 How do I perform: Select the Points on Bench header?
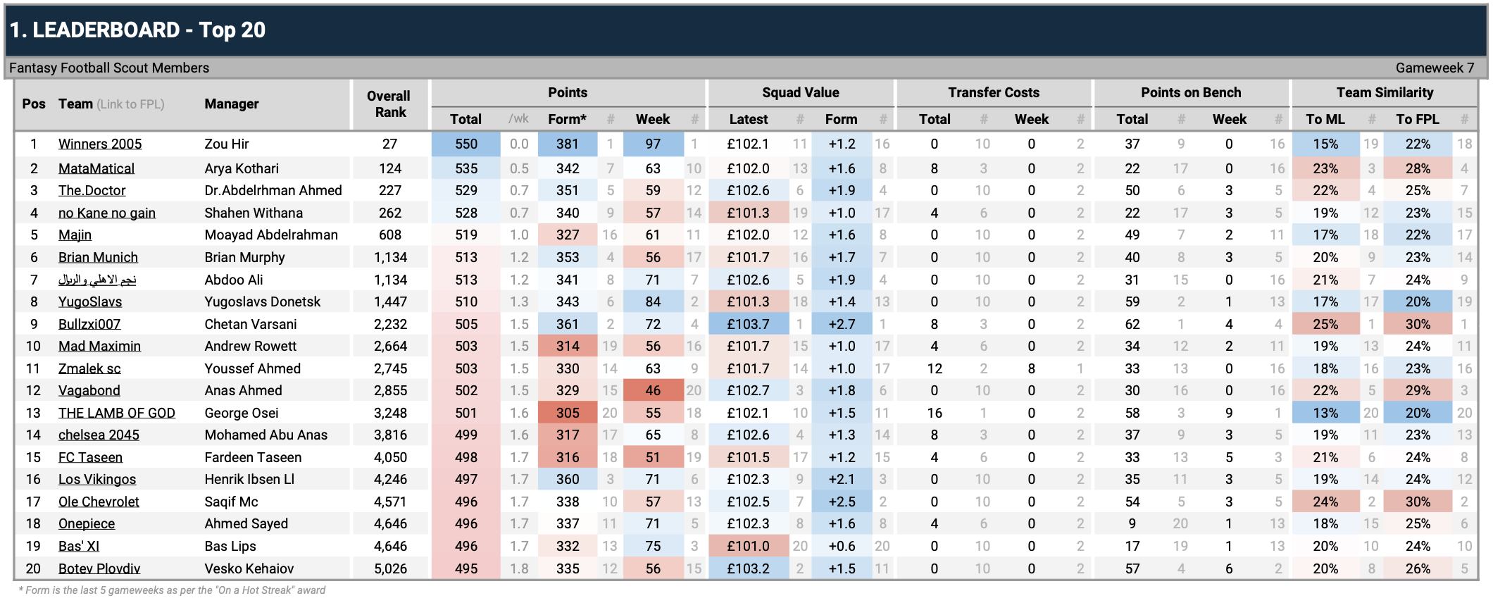1190,93
